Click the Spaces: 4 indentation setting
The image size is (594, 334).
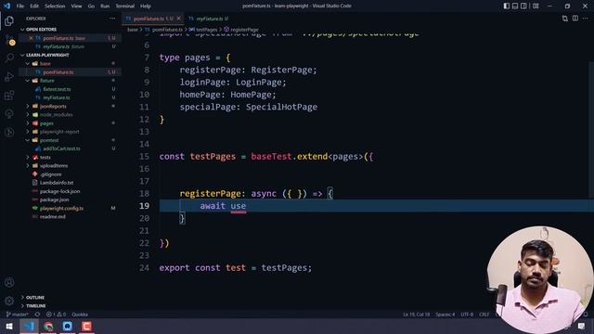445,315
